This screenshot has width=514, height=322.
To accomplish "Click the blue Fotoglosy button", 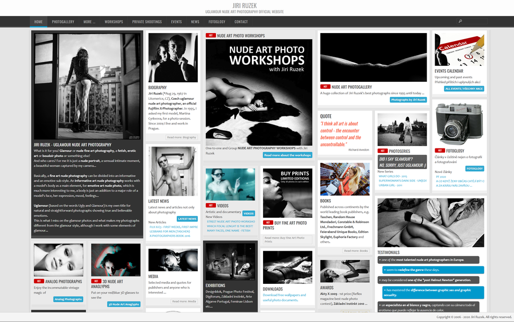I will tap(475, 169).
